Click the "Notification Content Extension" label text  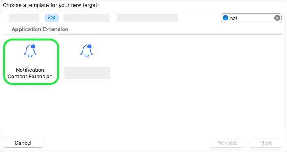tap(30, 73)
